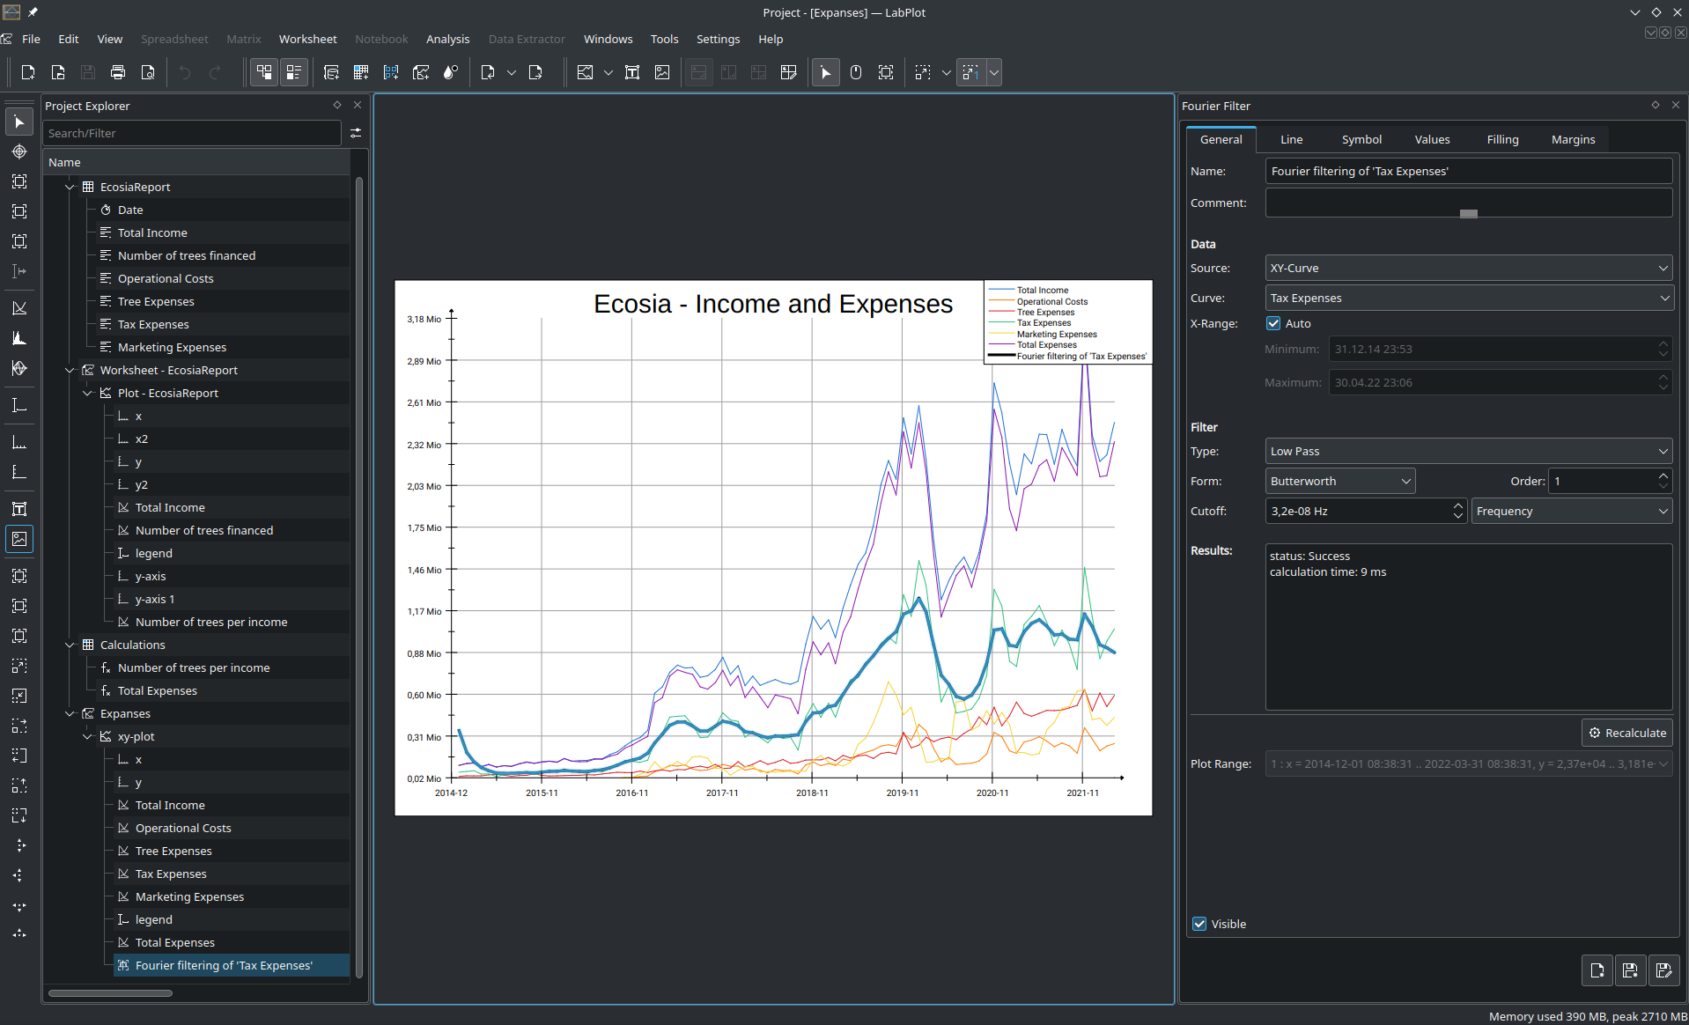Viewport: 1689px width, 1025px height.
Task: Toggle the crosshair cursor tool in the sidebar
Action: pyautogui.click(x=19, y=151)
